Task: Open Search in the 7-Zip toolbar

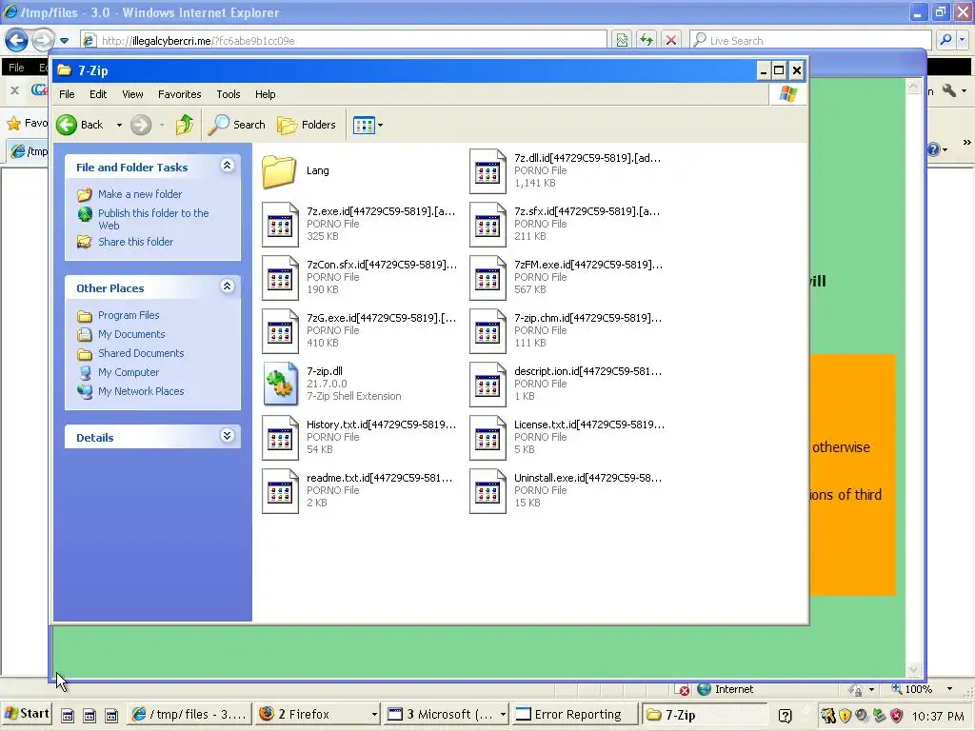Action: (x=237, y=125)
